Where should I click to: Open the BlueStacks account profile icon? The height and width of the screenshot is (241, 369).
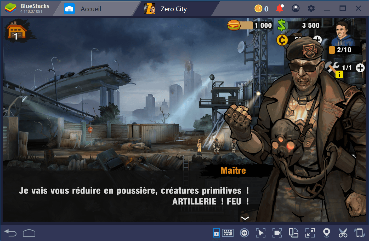coord(296,9)
